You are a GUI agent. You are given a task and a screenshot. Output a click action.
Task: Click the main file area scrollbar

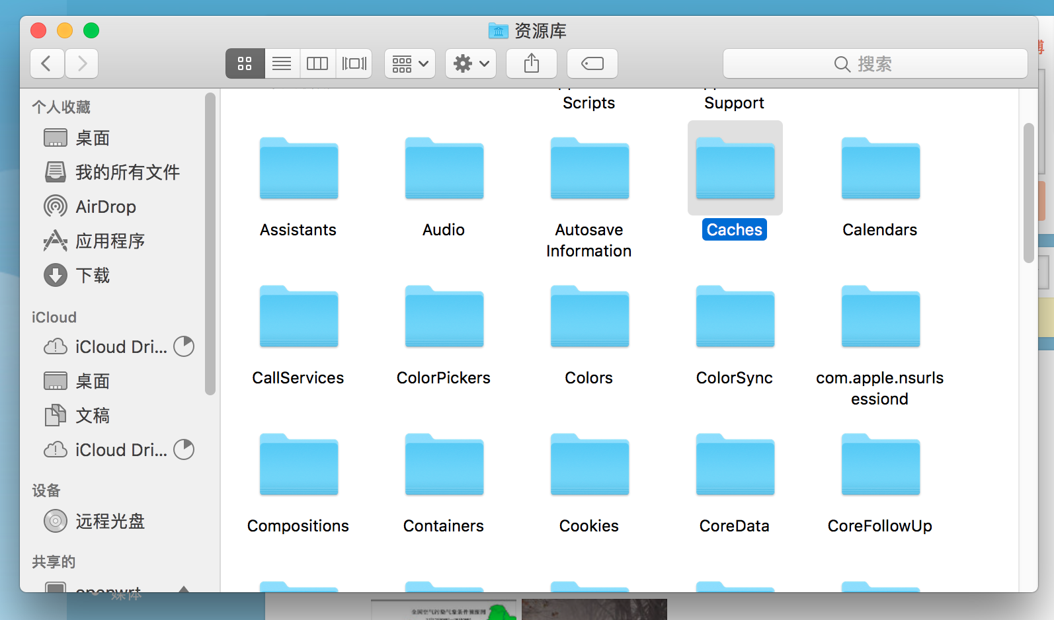[1028, 193]
